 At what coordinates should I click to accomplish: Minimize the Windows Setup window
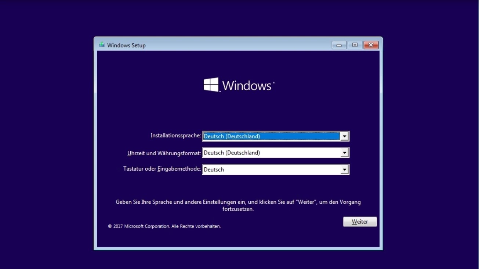tap(339, 45)
